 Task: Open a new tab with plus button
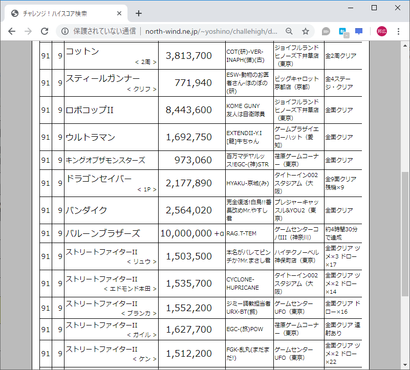coord(139,13)
